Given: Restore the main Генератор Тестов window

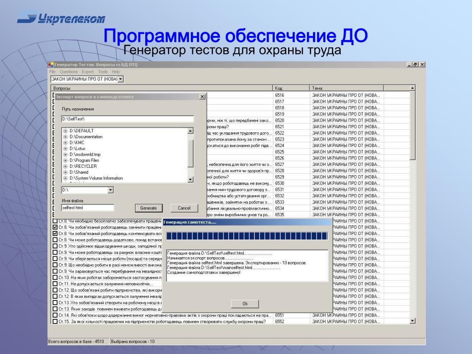Looking at the screenshot, I should coord(415,65).
